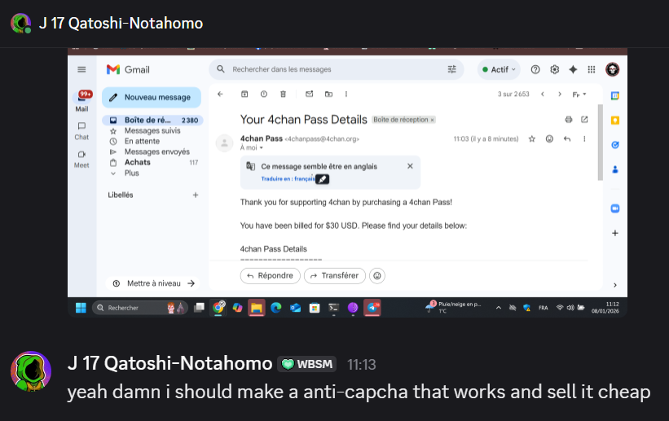Open Microsoft Edge from the taskbar
Image resolution: width=669 pixels, height=421 pixels.
click(x=276, y=308)
